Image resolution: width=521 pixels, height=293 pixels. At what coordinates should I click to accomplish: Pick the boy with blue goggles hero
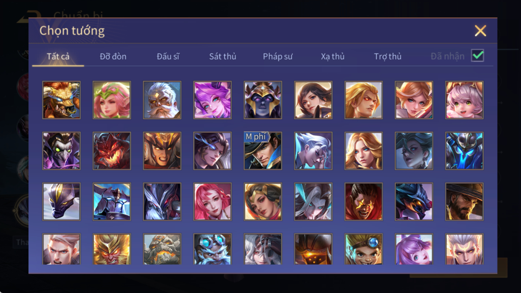[x=364, y=249]
